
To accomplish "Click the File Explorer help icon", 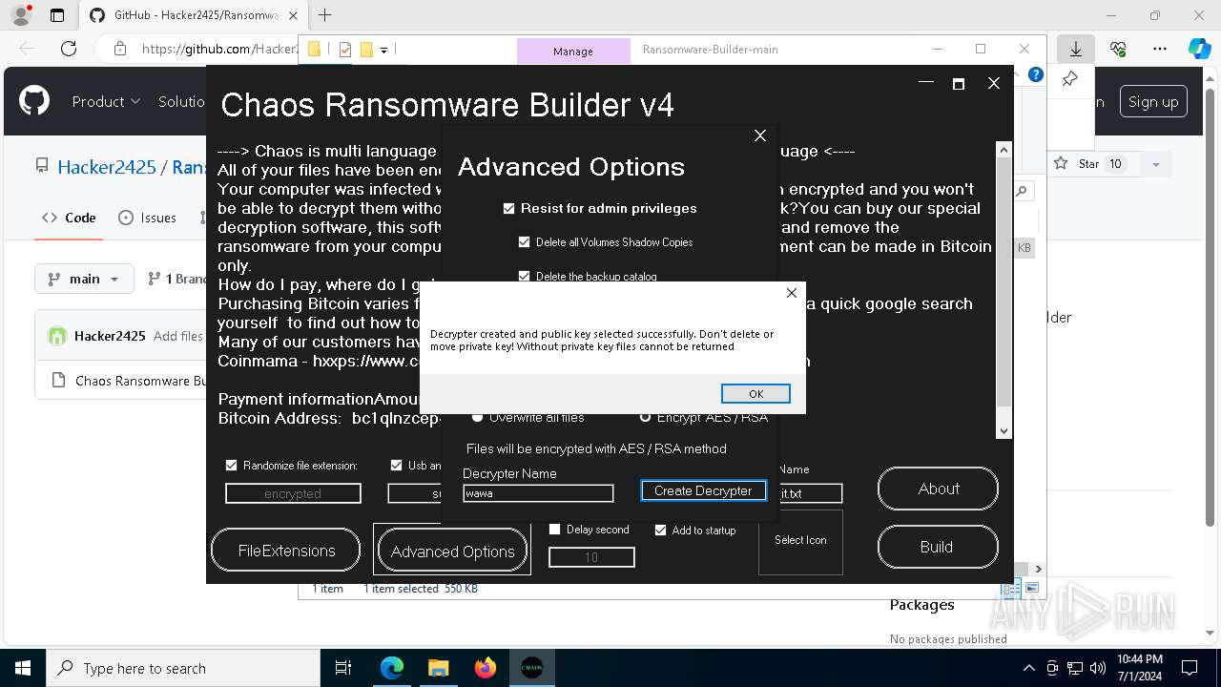I will pos(1035,74).
